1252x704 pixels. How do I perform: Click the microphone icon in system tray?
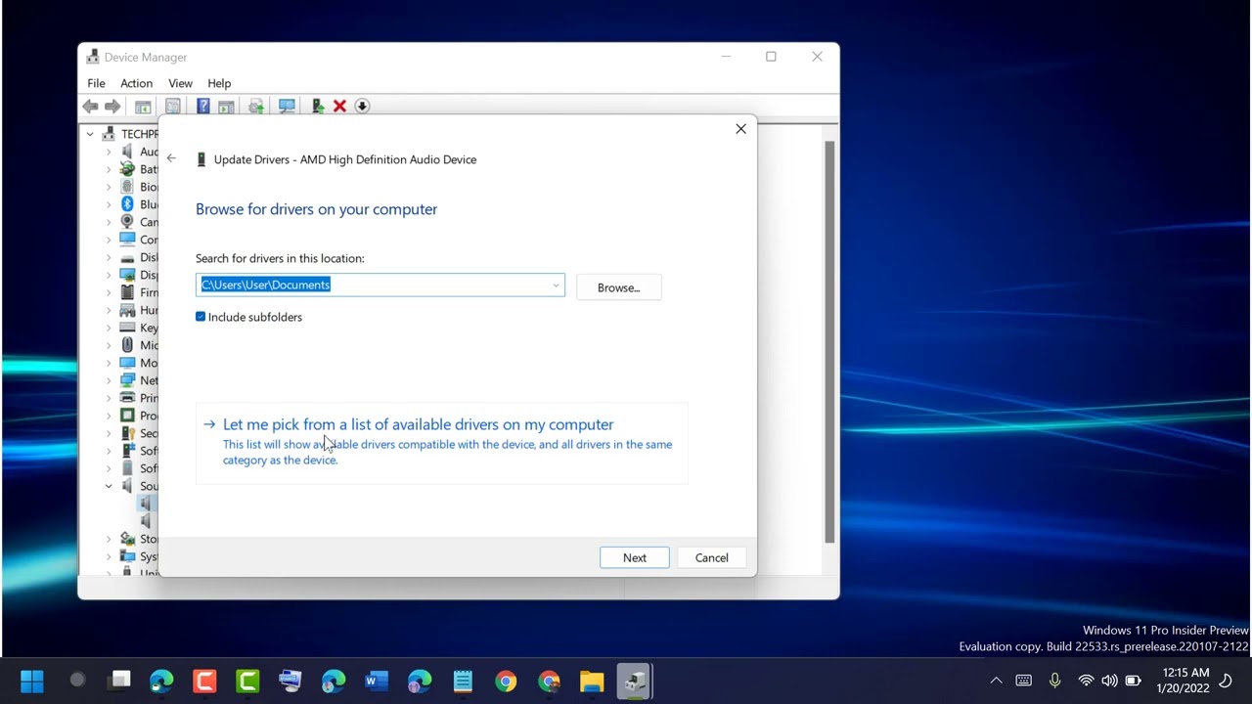click(x=1054, y=681)
